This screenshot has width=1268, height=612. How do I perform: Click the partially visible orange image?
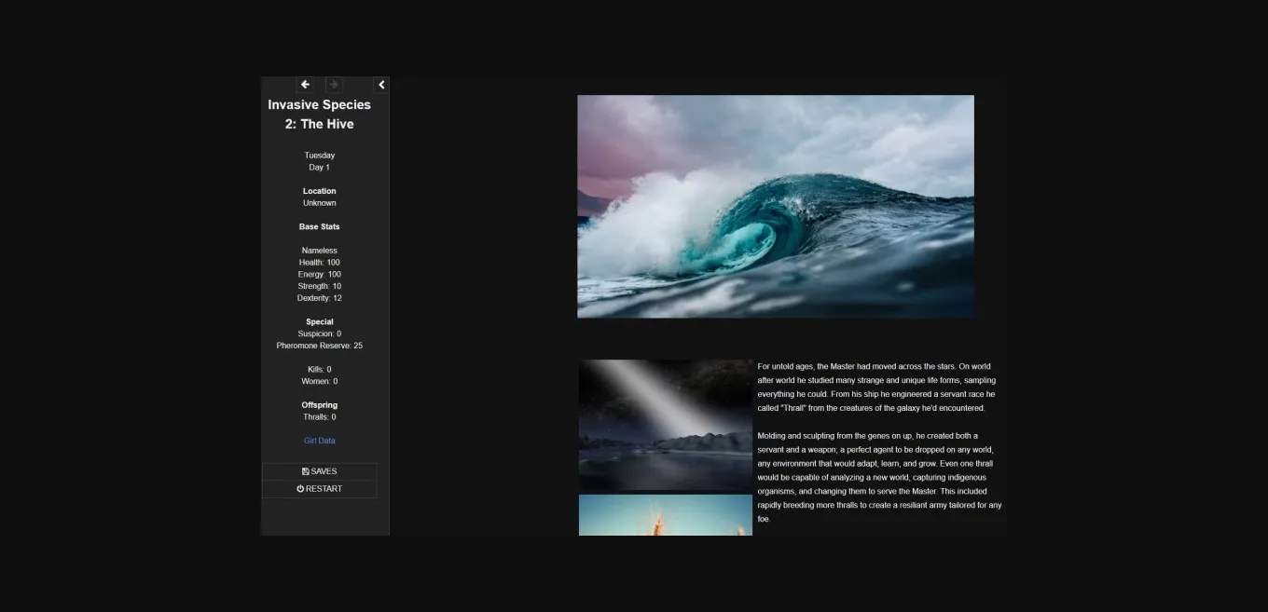point(665,515)
